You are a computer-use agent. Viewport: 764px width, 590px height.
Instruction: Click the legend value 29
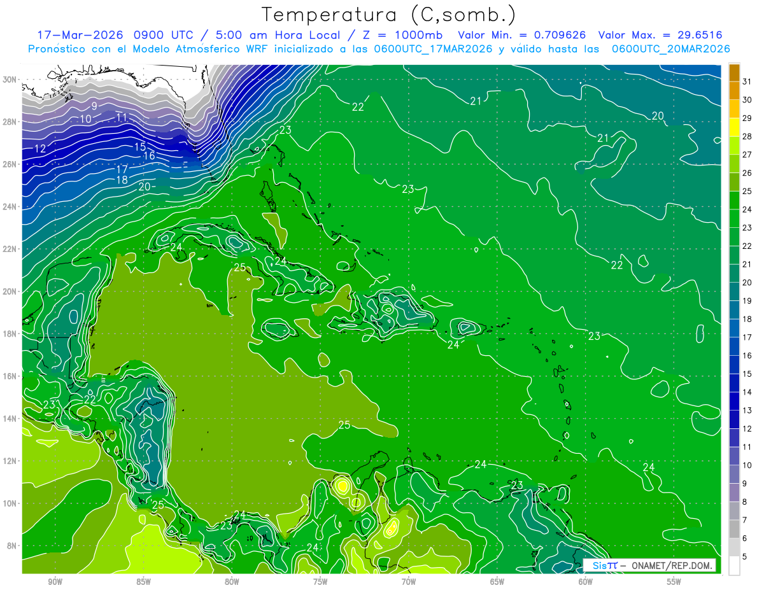[747, 118]
